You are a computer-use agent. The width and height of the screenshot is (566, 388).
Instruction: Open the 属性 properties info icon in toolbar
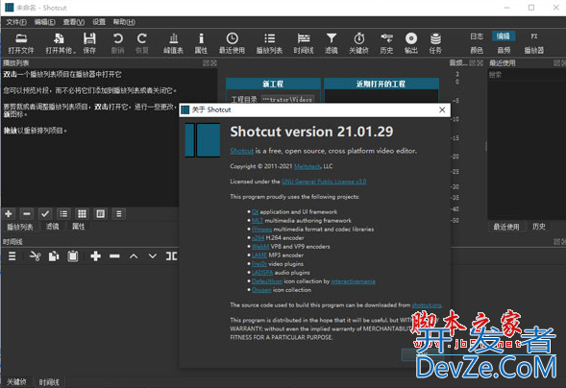pyautogui.click(x=201, y=43)
